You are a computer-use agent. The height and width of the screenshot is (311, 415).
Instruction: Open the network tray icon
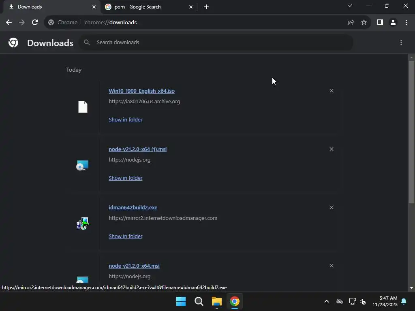pyautogui.click(x=352, y=301)
